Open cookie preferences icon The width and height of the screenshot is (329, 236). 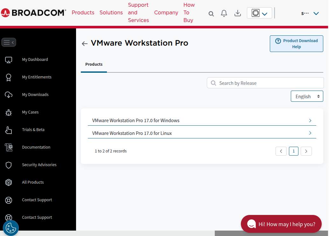(11, 228)
